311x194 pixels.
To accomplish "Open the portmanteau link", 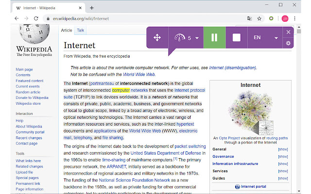I will click(102, 83).
